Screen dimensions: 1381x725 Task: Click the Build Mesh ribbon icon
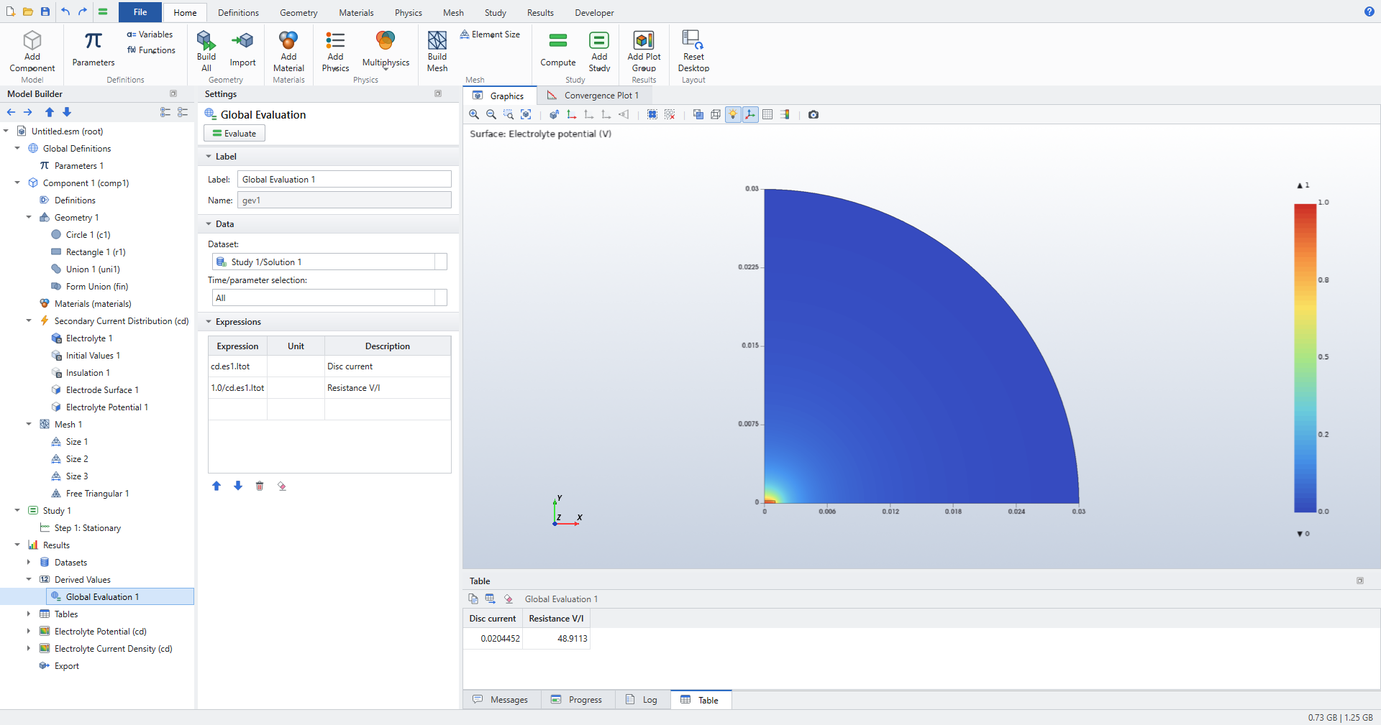(x=437, y=51)
